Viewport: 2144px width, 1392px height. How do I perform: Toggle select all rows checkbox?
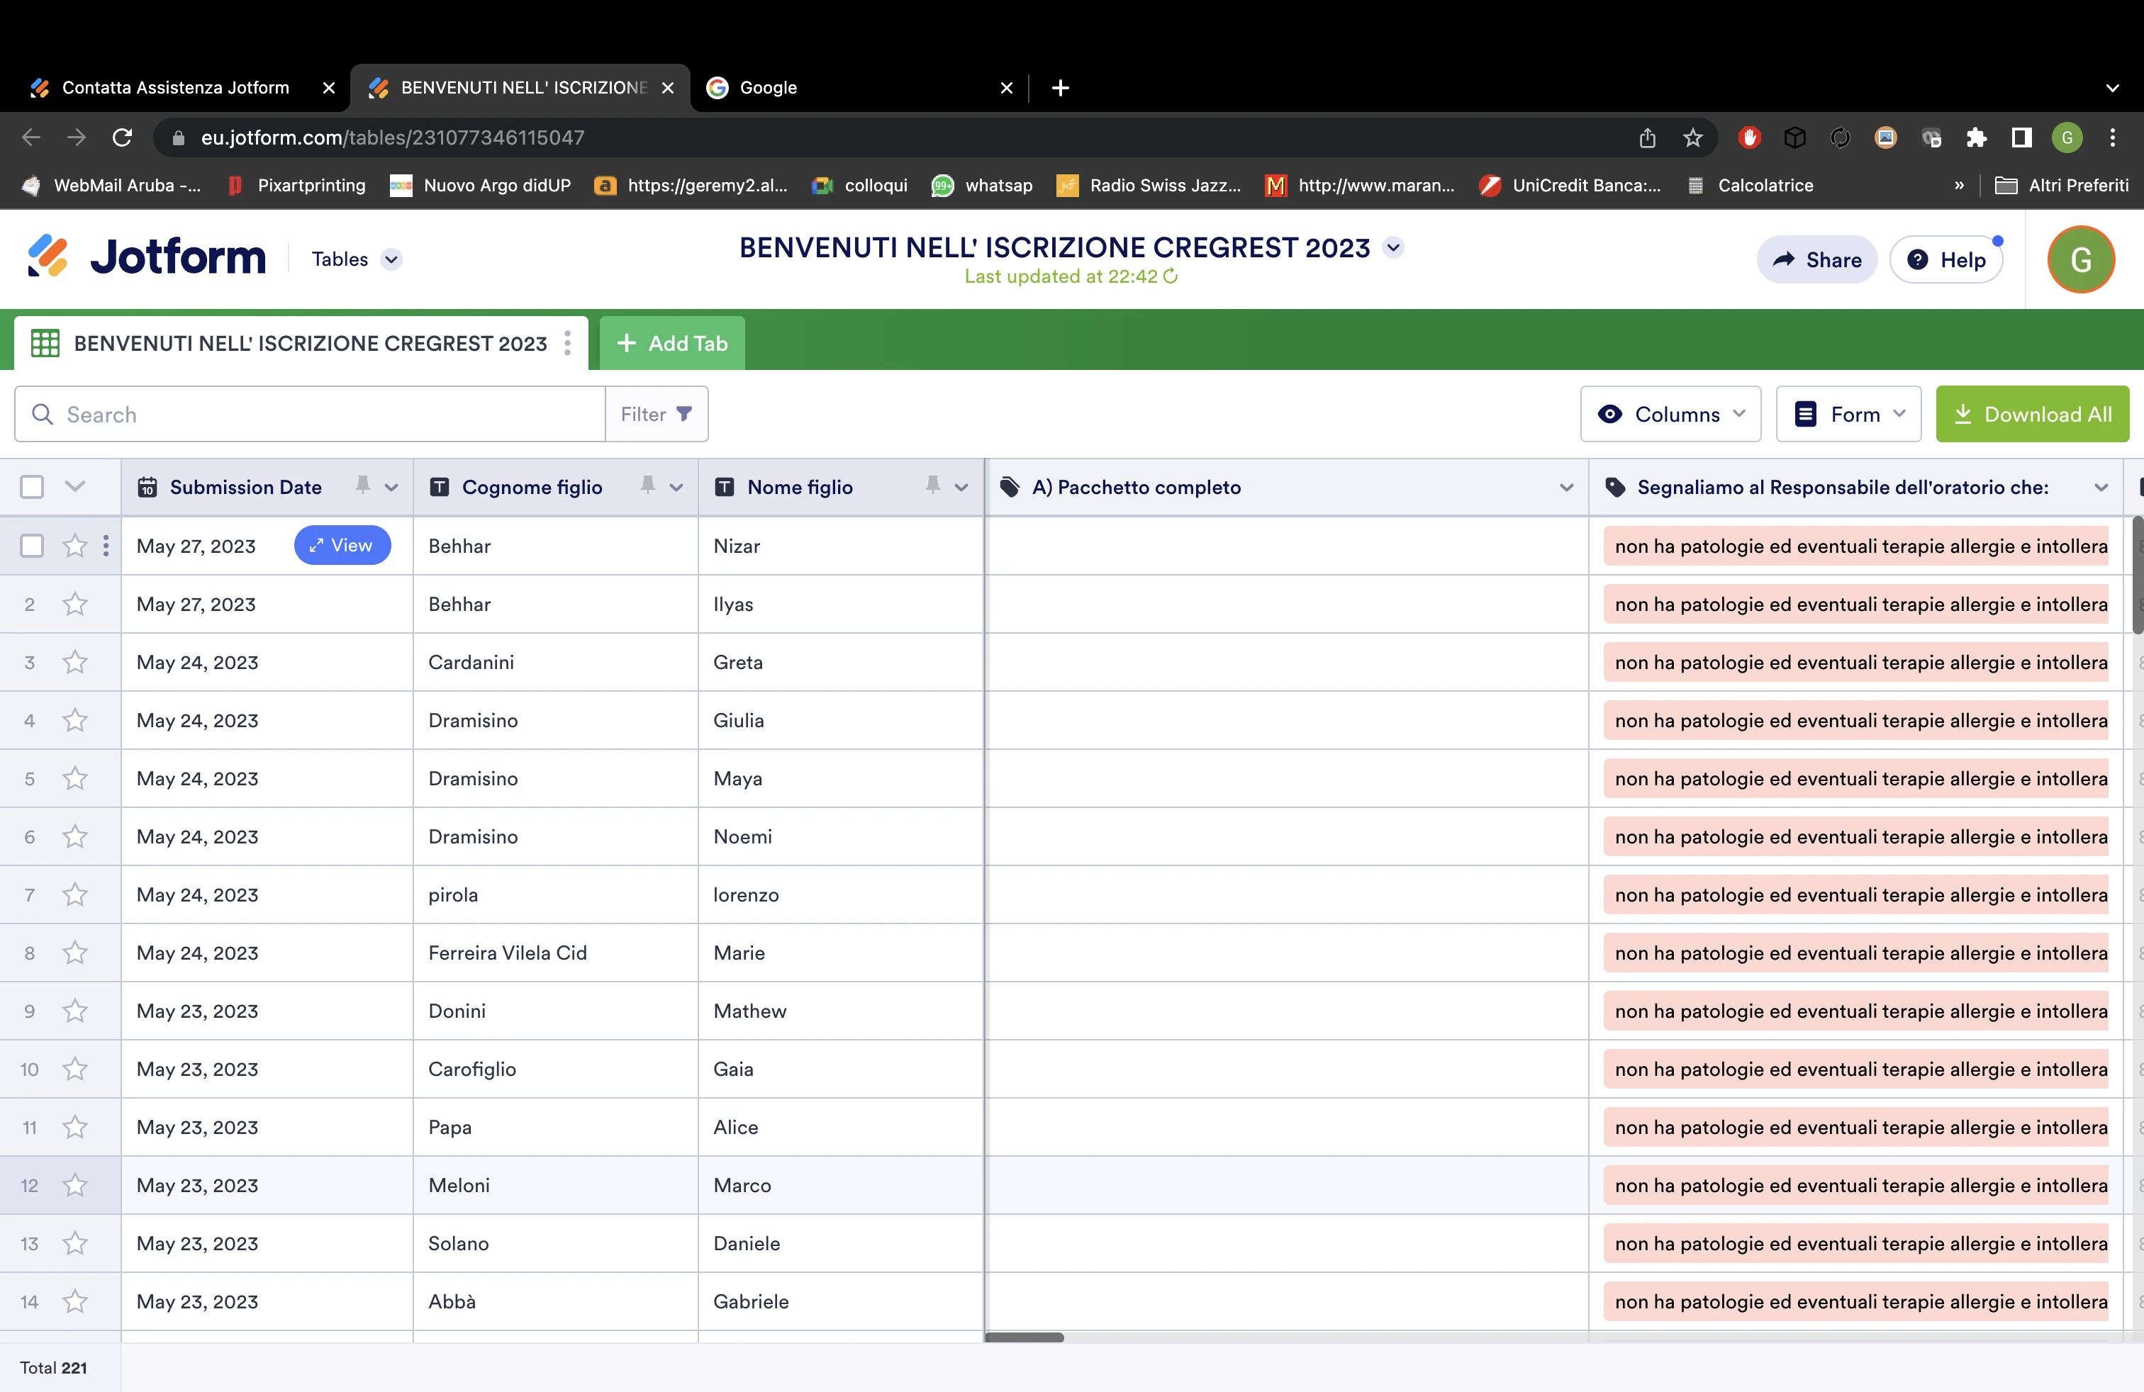pyautogui.click(x=33, y=486)
